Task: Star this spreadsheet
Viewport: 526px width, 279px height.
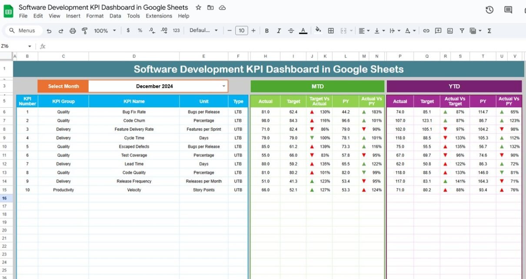Action: [198, 7]
